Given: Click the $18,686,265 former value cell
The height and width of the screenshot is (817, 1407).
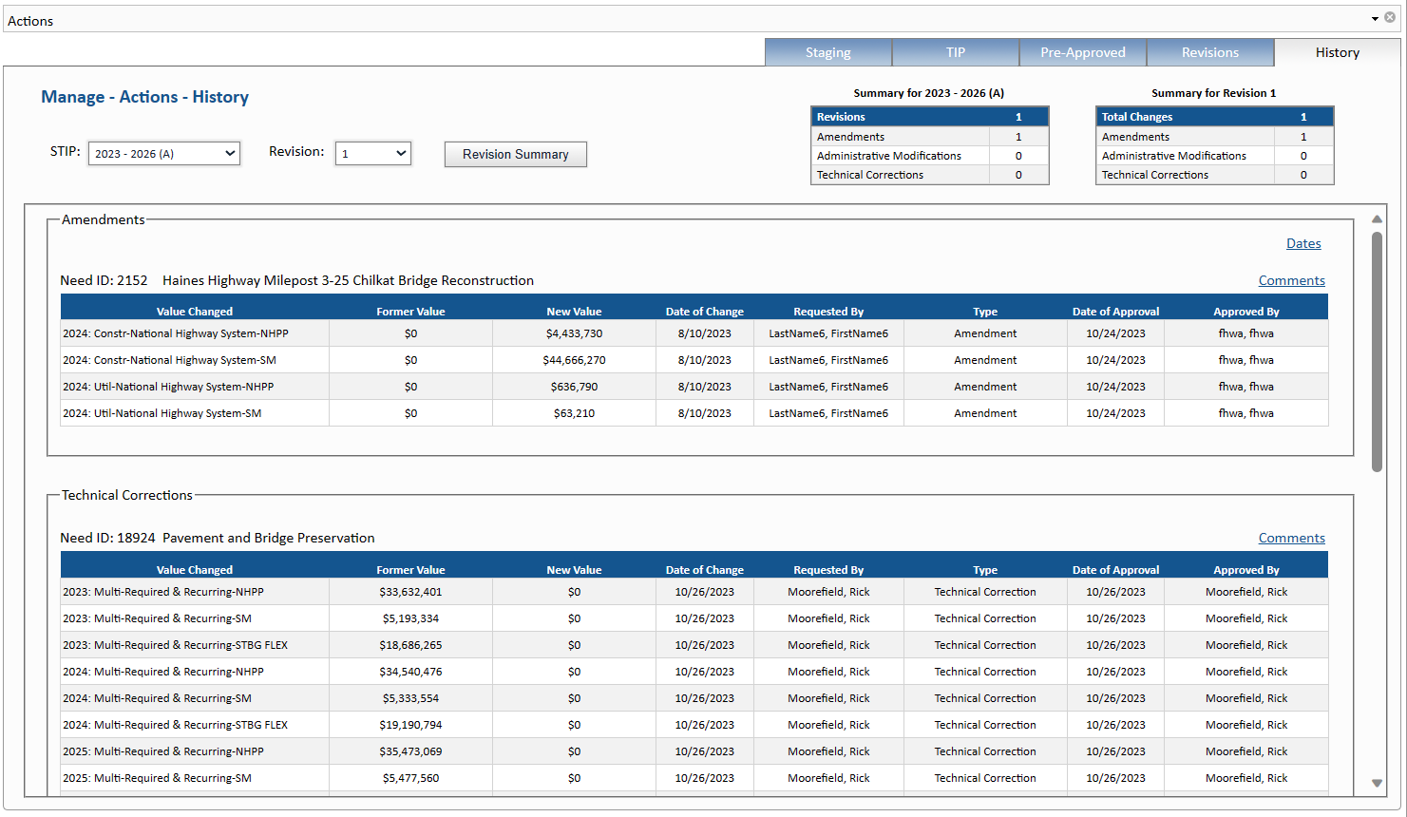Looking at the screenshot, I should coord(410,645).
